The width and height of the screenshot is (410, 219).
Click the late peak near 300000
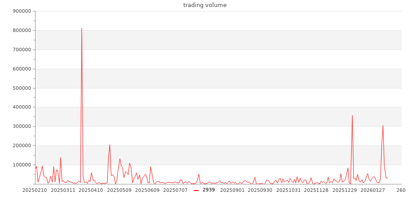(383, 126)
